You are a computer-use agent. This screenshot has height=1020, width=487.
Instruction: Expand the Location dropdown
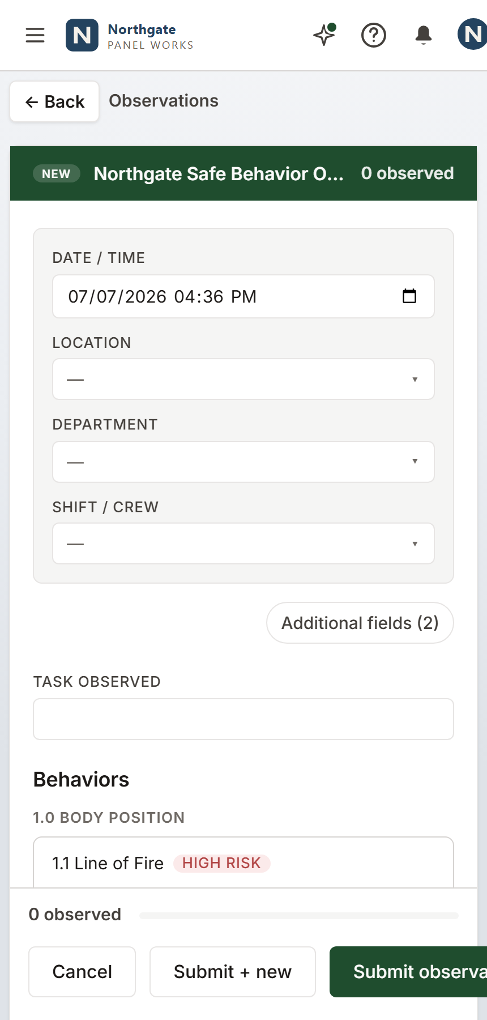[x=244, y=379]
